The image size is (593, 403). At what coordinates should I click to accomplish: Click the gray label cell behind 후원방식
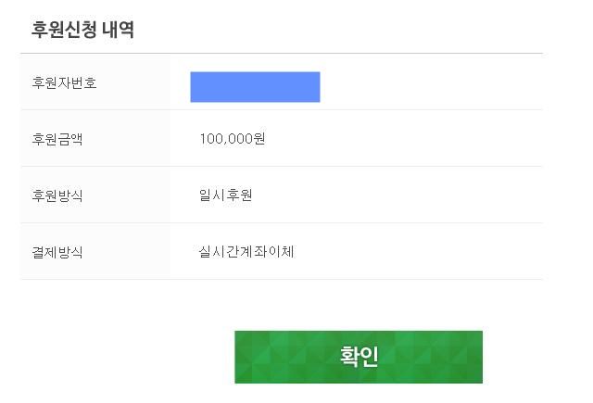click(x=95, y=195)
